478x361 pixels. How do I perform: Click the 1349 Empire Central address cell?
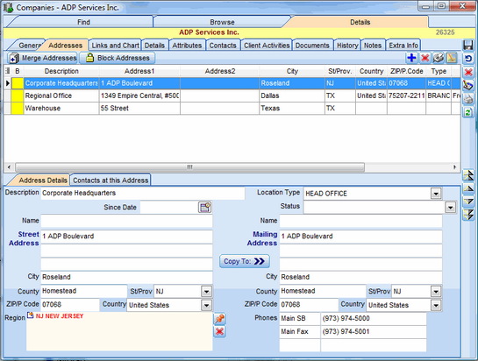[x=139, y=96]
